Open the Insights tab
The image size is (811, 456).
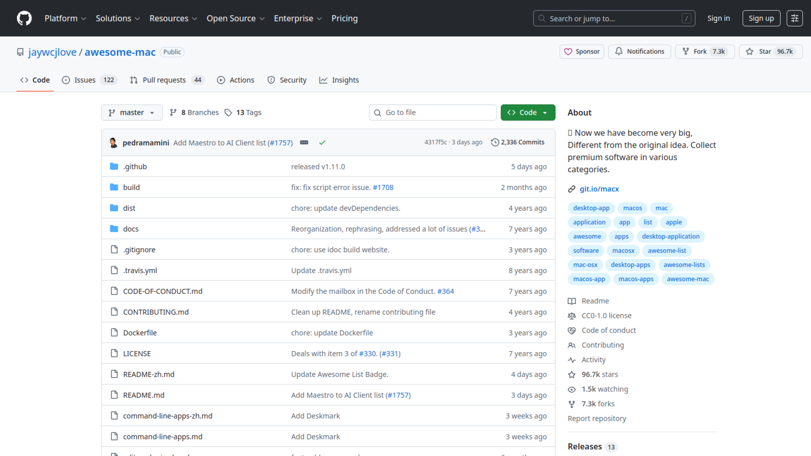coord(339,80)
